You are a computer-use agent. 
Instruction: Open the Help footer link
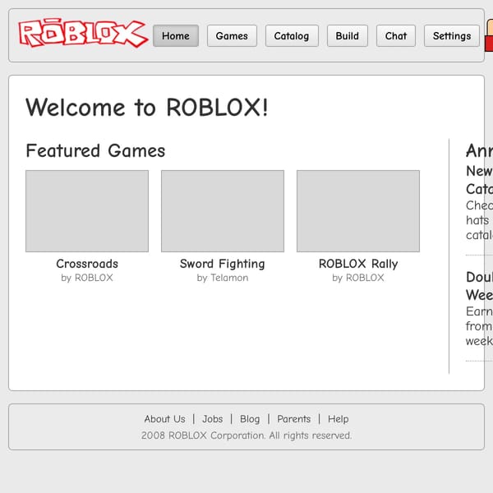point(339,419)
